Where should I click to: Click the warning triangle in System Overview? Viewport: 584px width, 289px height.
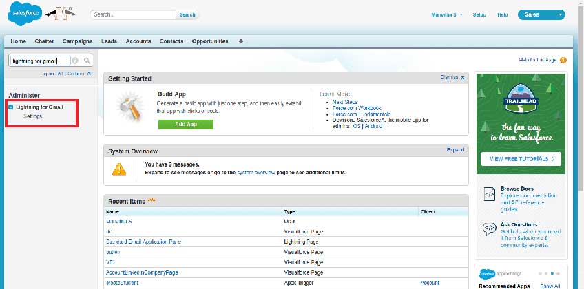119,169
